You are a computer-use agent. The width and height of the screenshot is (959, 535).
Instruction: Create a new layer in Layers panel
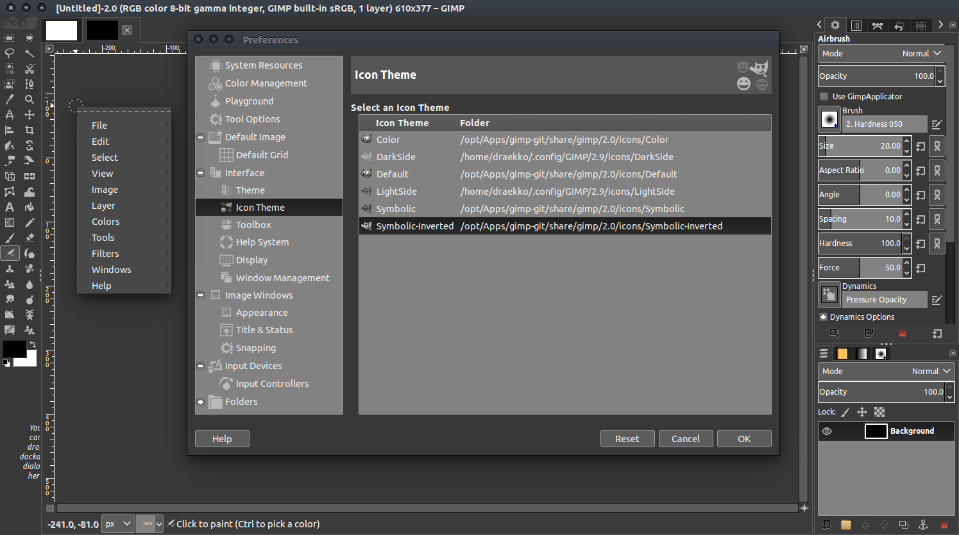826,525
